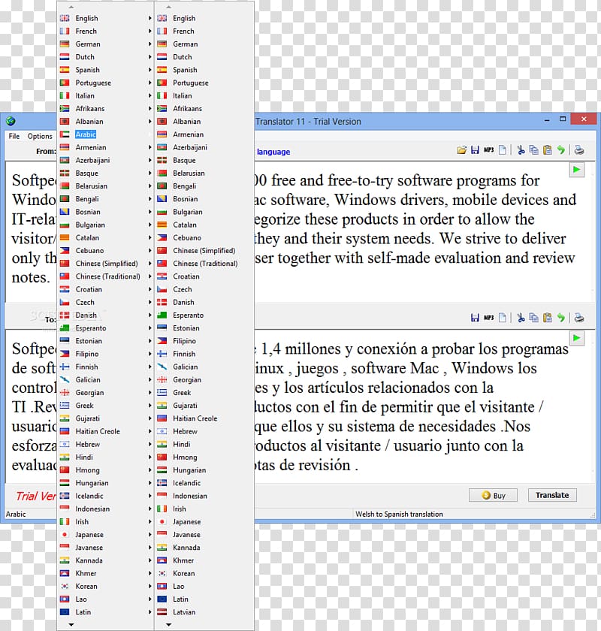Paste into translation pane using clipboard icon
Image resolution: width=601 pixels, height=631 pixels.
tap(548, 318)
